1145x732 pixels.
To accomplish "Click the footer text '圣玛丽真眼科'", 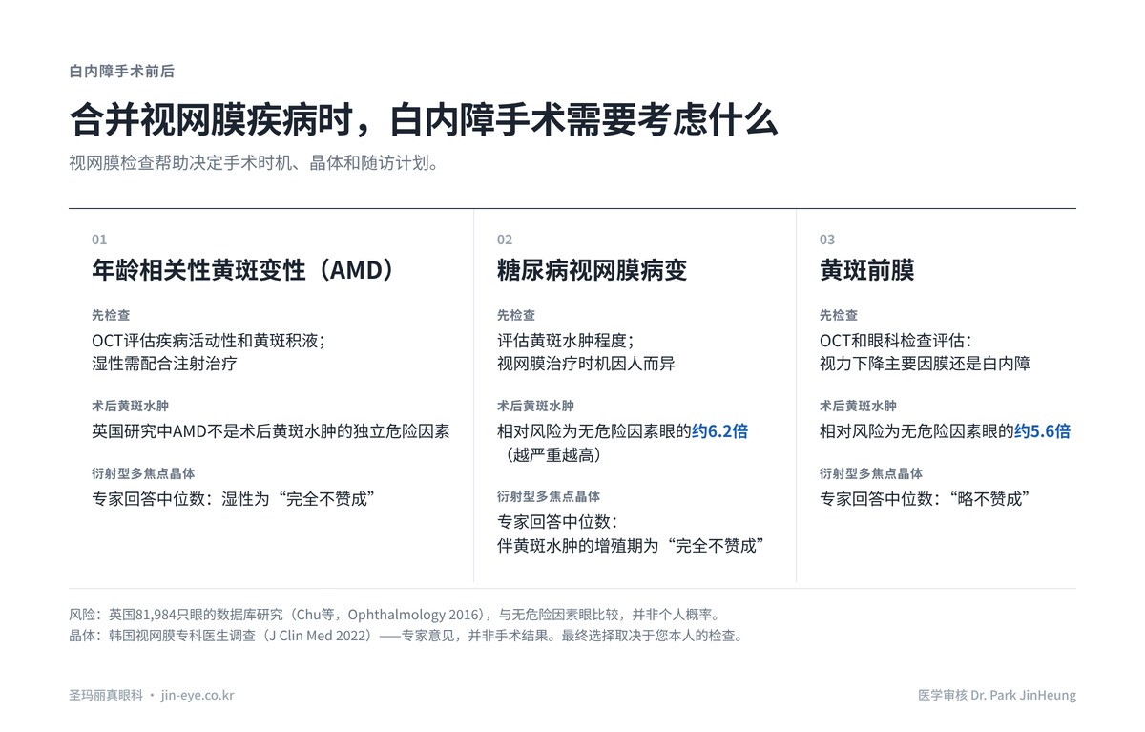I will coord(106,695).
